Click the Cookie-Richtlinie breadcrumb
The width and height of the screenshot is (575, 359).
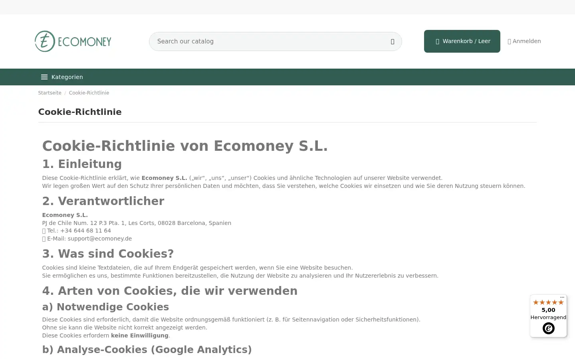[89, 93]
